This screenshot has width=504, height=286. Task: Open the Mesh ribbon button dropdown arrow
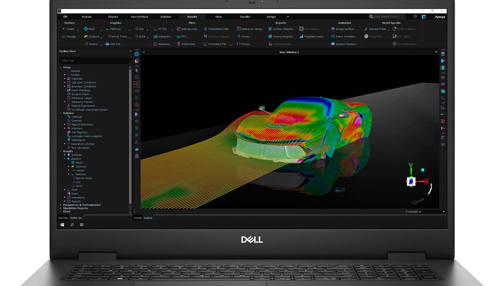point(101,30)
